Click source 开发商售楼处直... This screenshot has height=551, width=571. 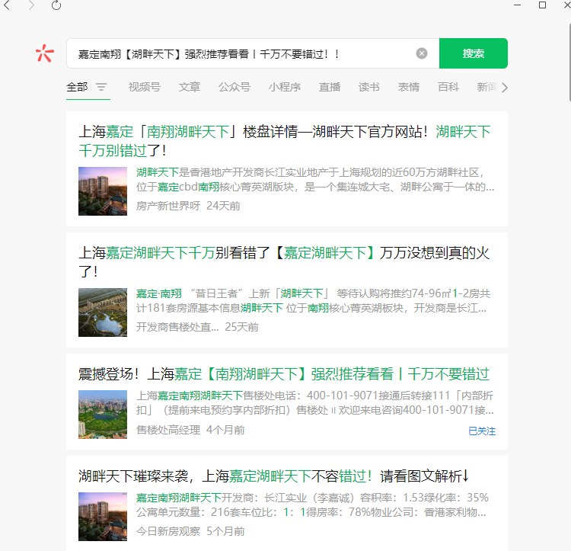pos(177,327)
